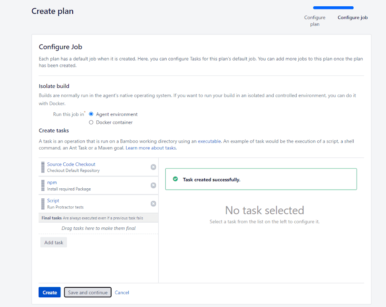Choose the Docker container radio option
This screenshot has width=386, height=307.
click(91, 122)
